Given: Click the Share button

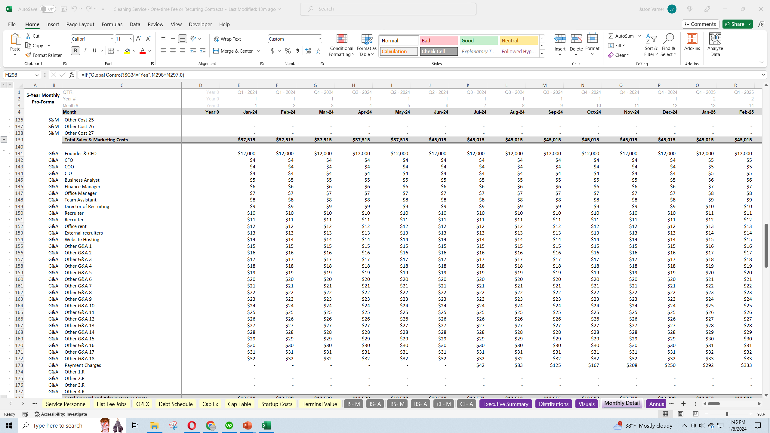Looking at the screenshot, I should click(736, 24).
